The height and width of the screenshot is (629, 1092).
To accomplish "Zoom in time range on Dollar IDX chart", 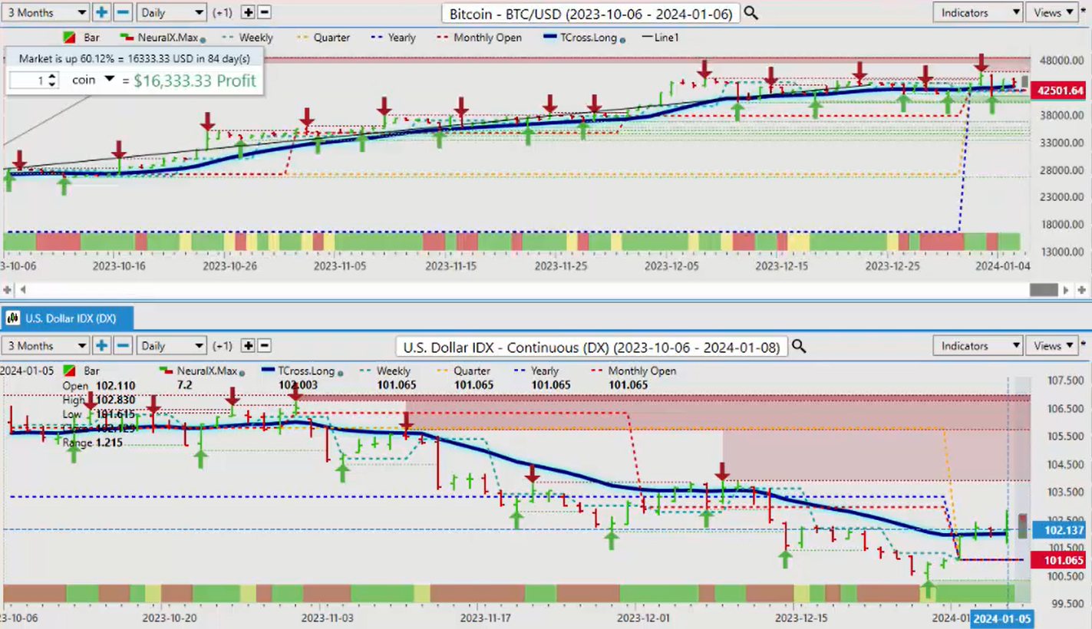I will tap(102, 346).
